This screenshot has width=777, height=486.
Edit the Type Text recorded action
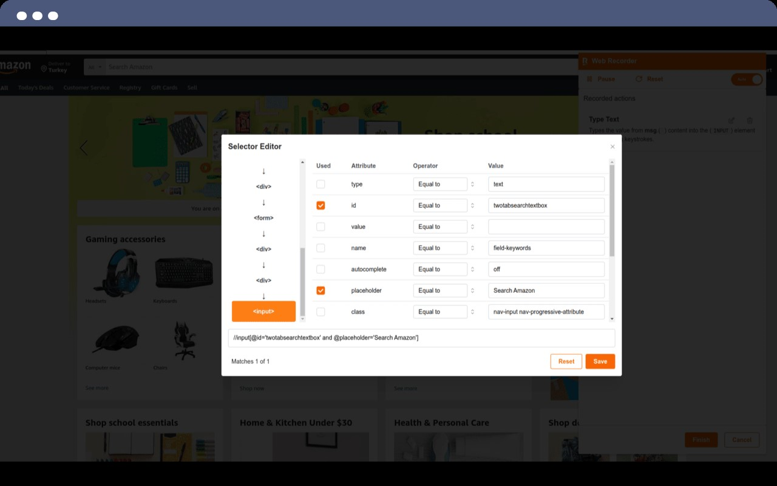pyautogui.click(x=731, y=120)
